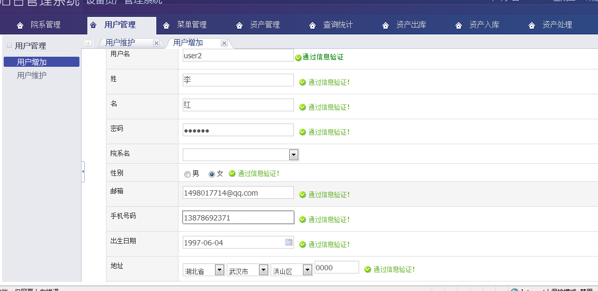The image size is (598, 291).
Task: Click 通过信息验证 text beside 用户名
Action: [x=323, y=57]
